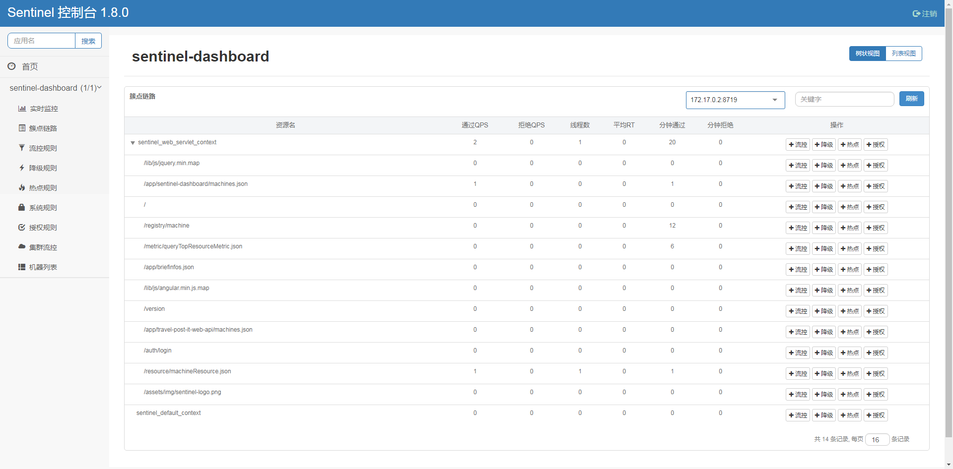Open 实时监控 (real-time monitoring) in the sidebar

pyautogui.click(x=44, y=109)
